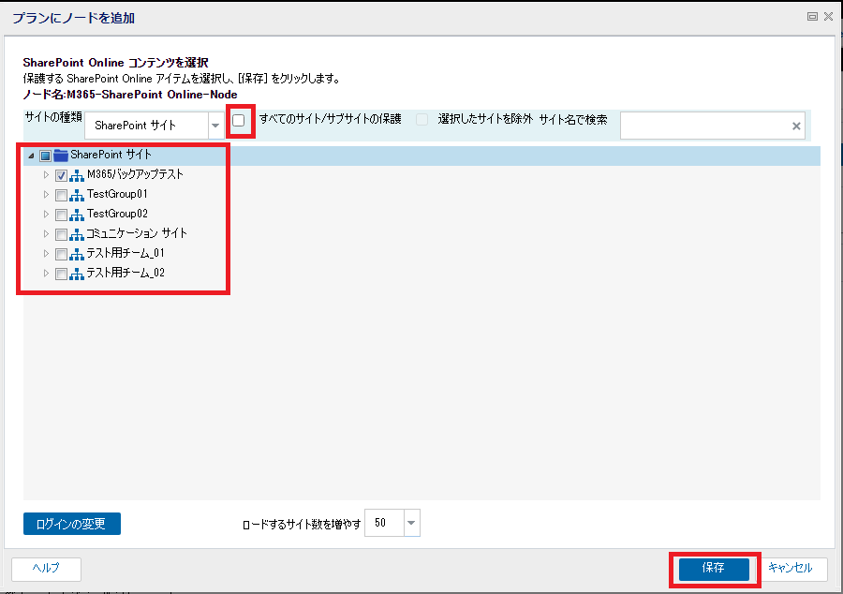843x594 pixels.
Task: Collapse the SharePoint サイト root node
Action: tap(31, 156)
